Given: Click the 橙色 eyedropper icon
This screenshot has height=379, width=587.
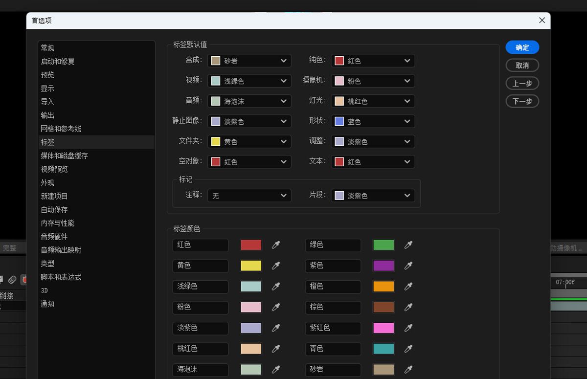Looking at the screenshot, I should (x=408, y=287).
